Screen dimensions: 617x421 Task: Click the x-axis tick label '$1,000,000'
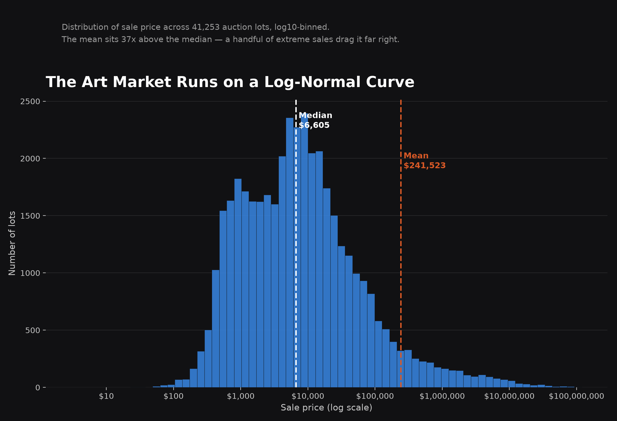point(442,396)
